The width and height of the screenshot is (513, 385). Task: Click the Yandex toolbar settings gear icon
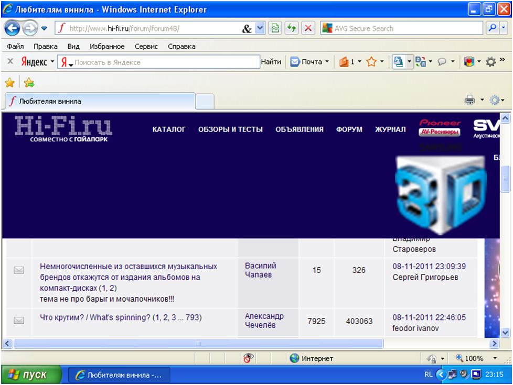click(x=490, y=62)
